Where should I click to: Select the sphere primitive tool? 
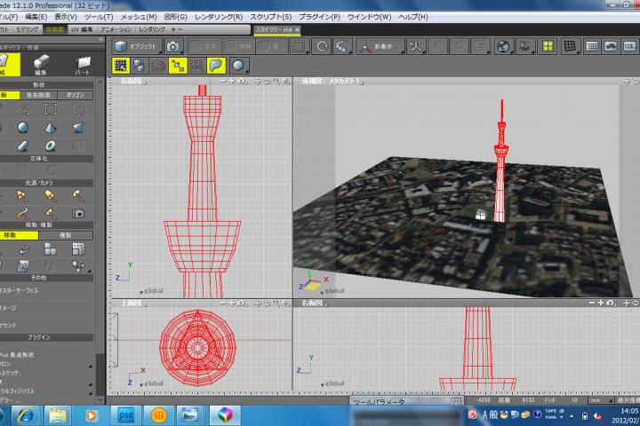(24, 127)
